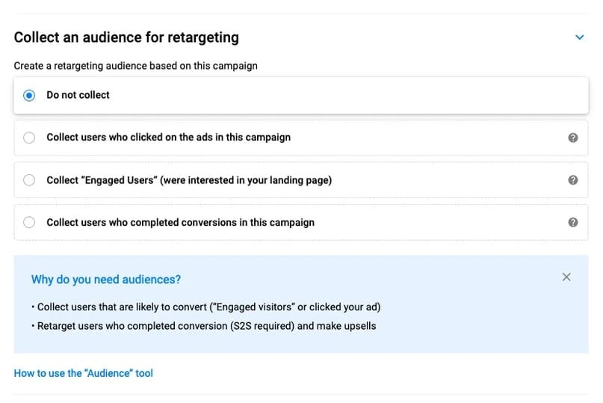Click the bullet mentioning S2S required

(204, 326)
